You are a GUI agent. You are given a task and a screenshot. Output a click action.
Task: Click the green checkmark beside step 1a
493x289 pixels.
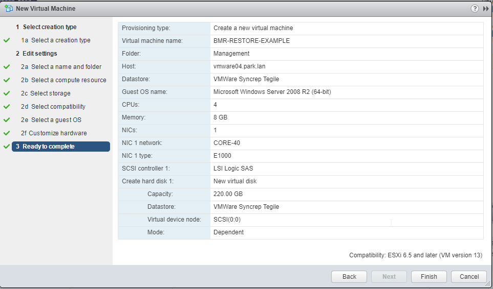[7, 40]
